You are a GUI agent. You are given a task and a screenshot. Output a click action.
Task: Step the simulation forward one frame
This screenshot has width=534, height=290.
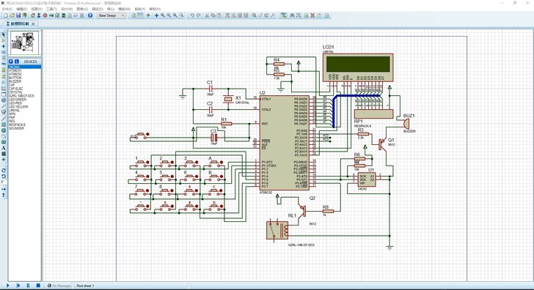18,286
